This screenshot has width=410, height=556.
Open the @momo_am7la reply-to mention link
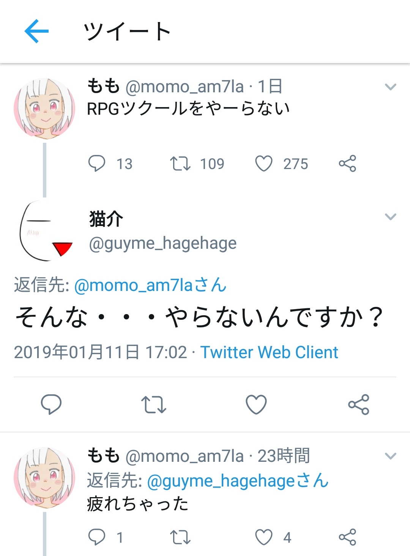[150, 285]
